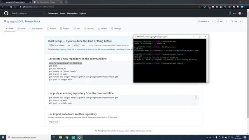Follow the uploading an existing file link
The height and width of the screenshot is (140, 249).
coord(87,49)
